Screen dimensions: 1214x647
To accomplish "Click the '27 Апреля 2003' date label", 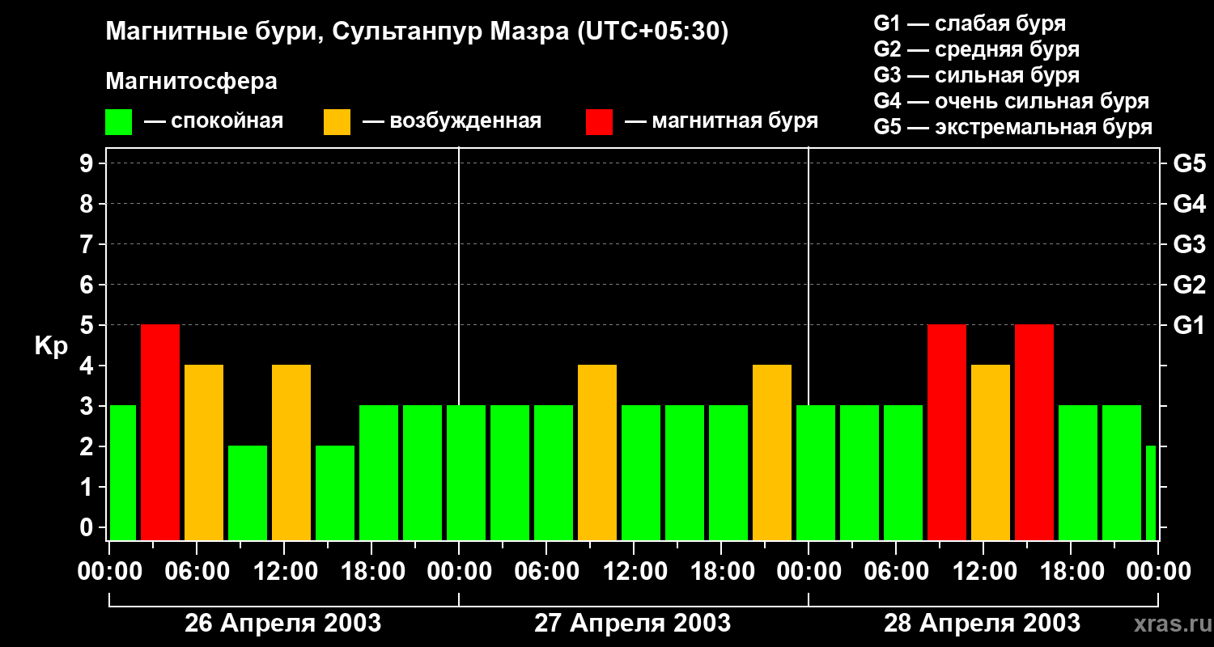I will pyautogui.click(x=633, y=624).
